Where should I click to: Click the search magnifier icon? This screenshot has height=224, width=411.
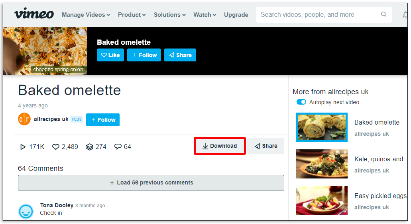tap(383, 14)
